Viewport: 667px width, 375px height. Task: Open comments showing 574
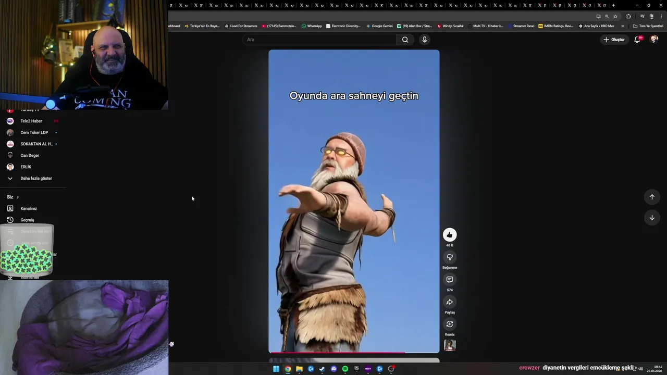point(450,280)
